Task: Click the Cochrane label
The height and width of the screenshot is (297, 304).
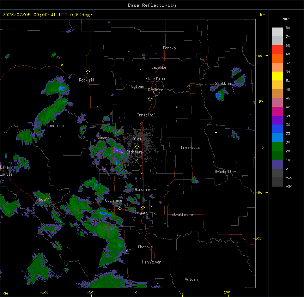Action: [x=114, y=200]
